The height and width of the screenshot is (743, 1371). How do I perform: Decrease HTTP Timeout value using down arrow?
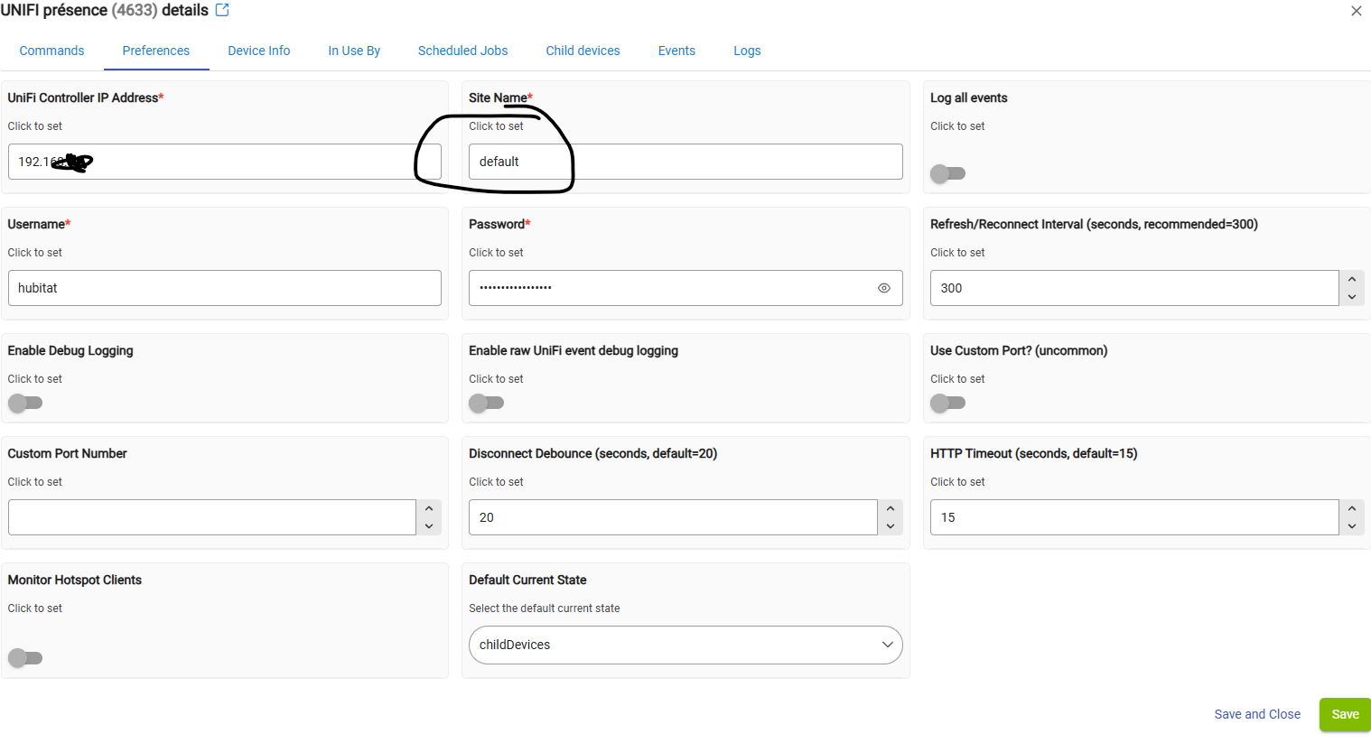[1351, 526]
